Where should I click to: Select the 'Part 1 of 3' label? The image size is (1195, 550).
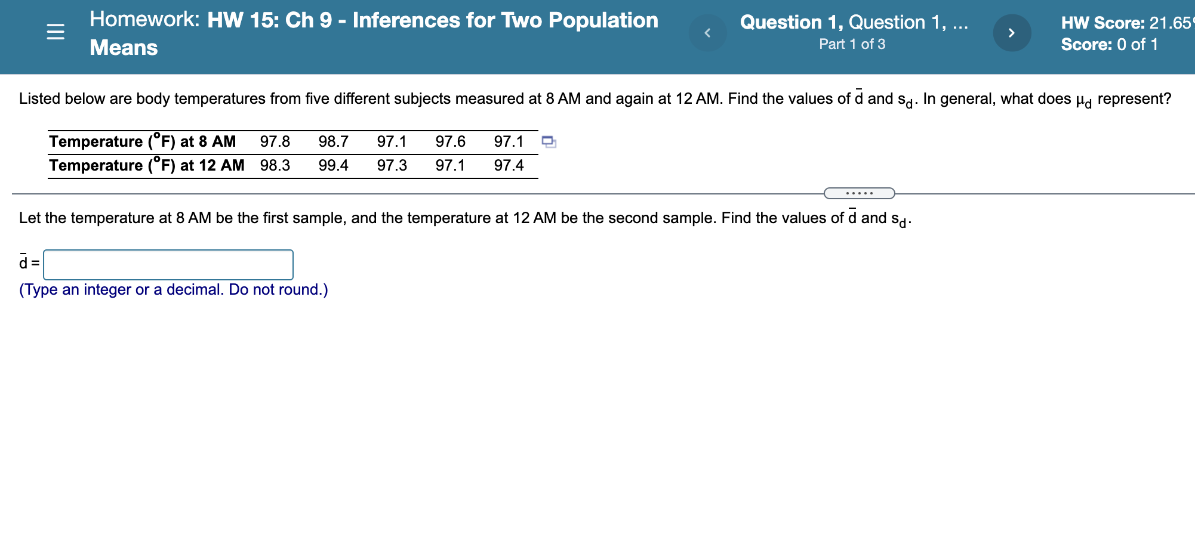tap(852, 44)
